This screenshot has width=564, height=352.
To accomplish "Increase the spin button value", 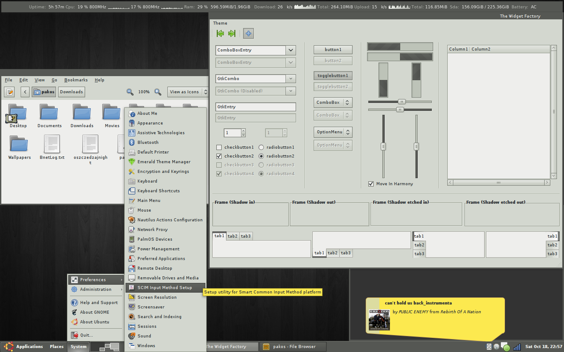I will (243, 131).
